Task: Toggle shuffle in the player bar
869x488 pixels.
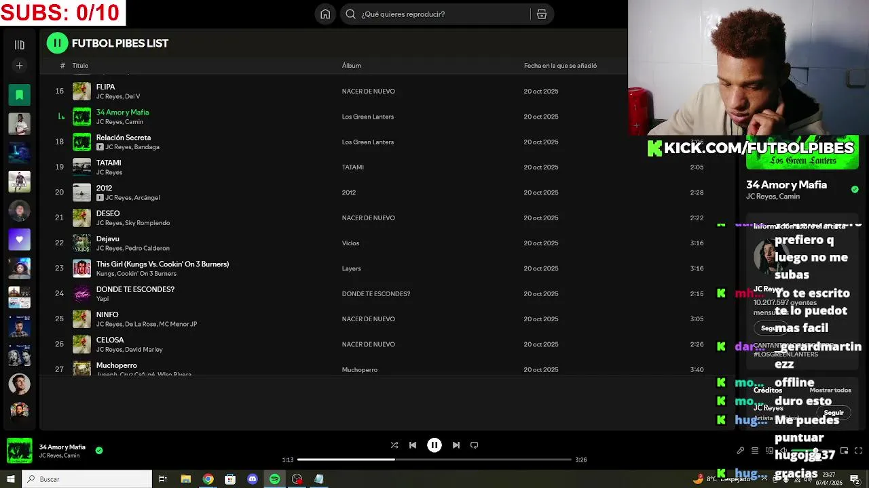Action: 394,445
